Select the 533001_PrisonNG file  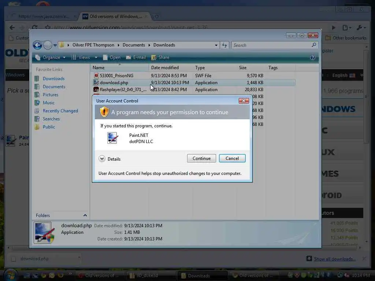pyautogui.click(x=116, y=75)
